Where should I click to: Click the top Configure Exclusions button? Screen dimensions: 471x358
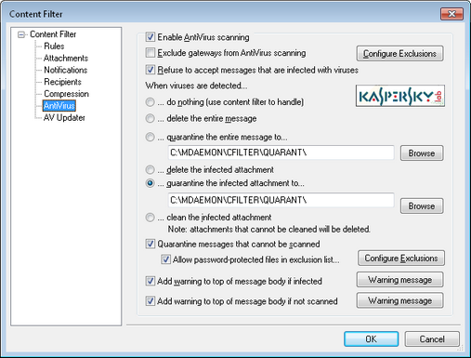(x=399, y=54)
